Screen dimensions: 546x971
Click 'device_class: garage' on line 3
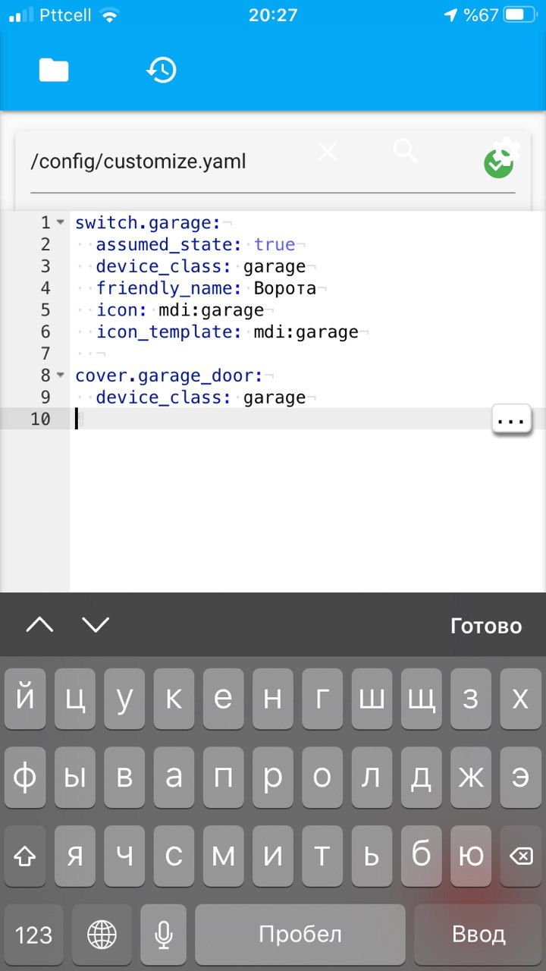click(201, 266)
